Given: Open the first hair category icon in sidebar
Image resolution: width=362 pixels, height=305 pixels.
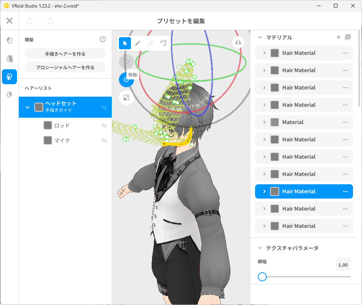Looking at the screenshot, I should 9,41.
